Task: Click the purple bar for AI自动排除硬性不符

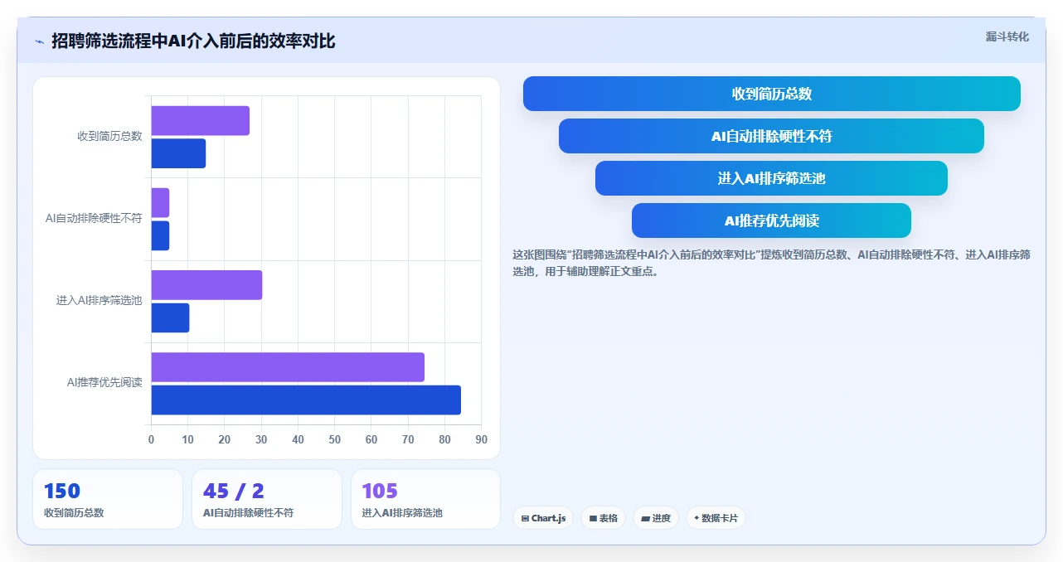Action: [x=160, y=203]
